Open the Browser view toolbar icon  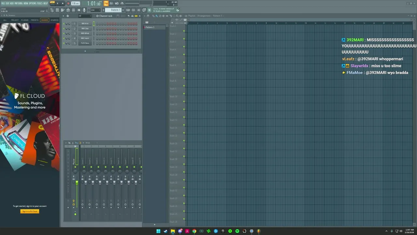(52, 10)
